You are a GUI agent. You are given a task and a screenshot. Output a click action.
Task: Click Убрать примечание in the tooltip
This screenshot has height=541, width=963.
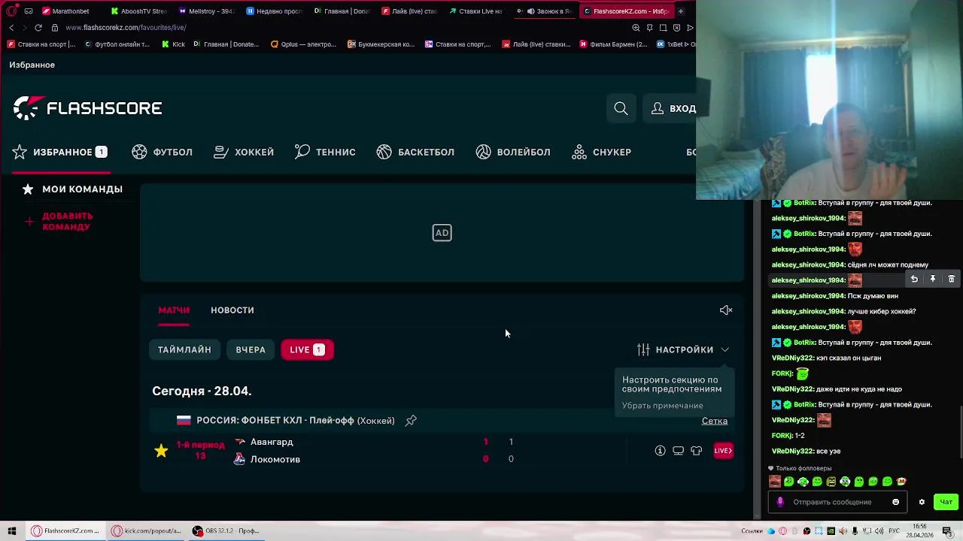662,406
